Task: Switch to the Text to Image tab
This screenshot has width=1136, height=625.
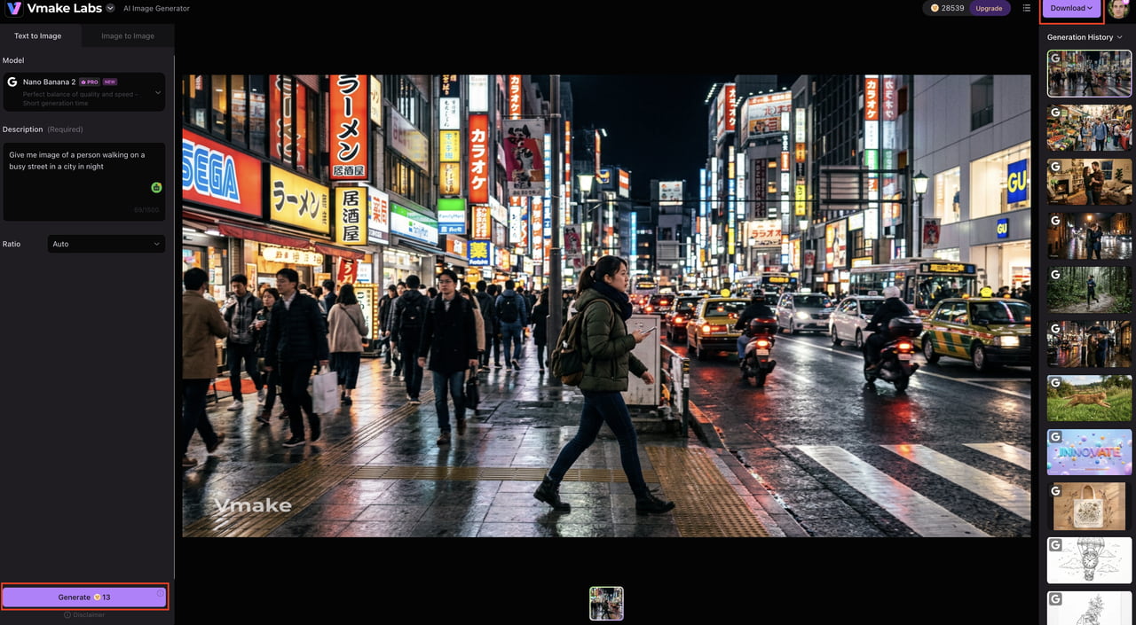Action: click(x=38, y=35)
